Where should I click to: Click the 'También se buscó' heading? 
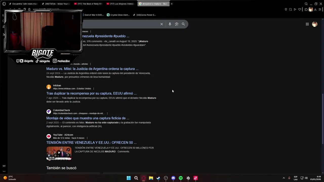(x=61, y=168)
